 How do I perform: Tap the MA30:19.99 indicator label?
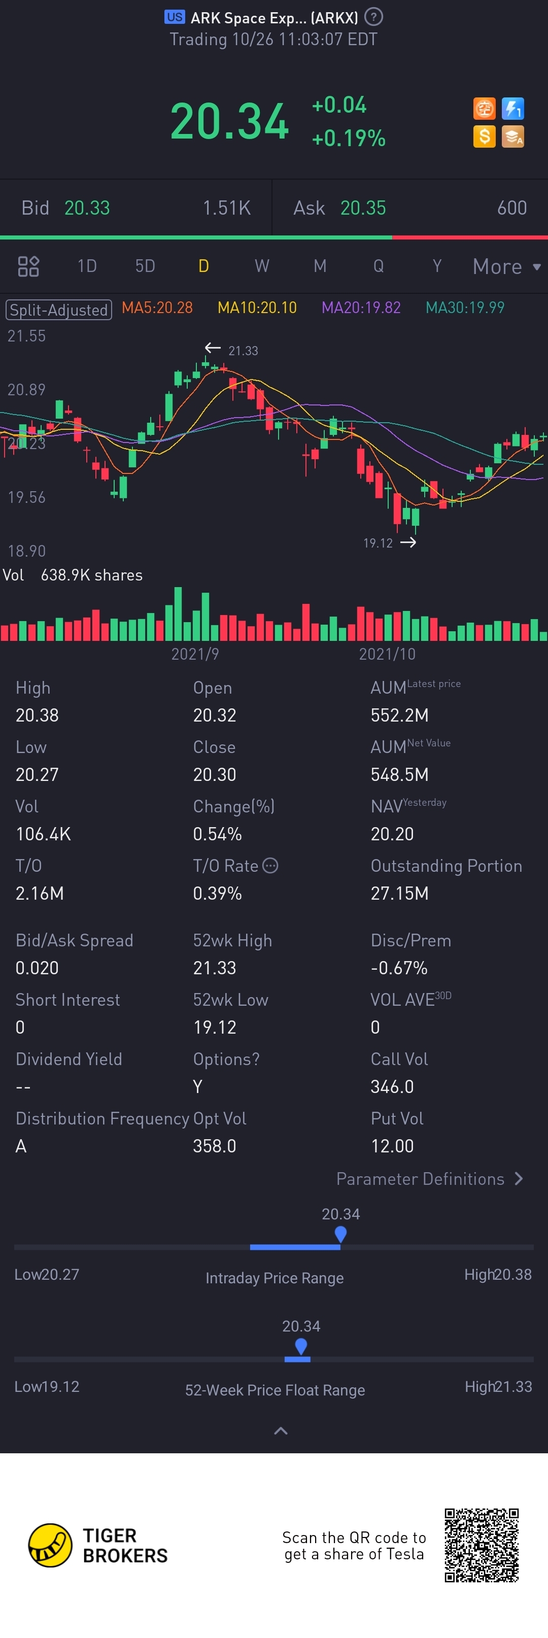click(465, 308)
